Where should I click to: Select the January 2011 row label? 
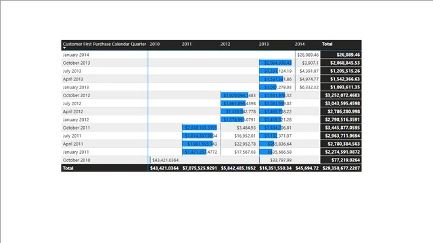76,152
